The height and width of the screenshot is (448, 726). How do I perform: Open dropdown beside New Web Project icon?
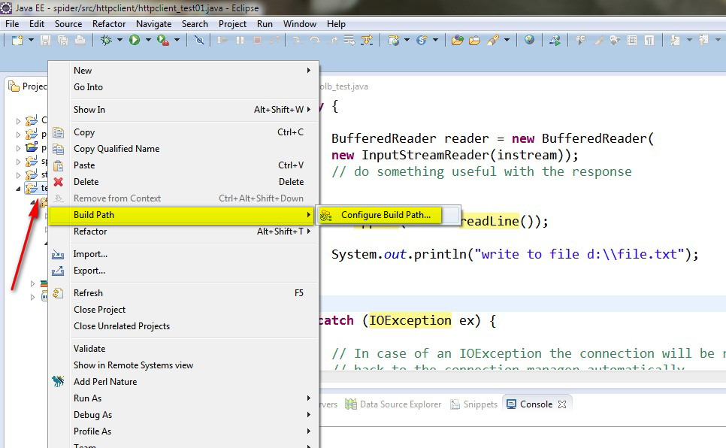tap(407, 41)
